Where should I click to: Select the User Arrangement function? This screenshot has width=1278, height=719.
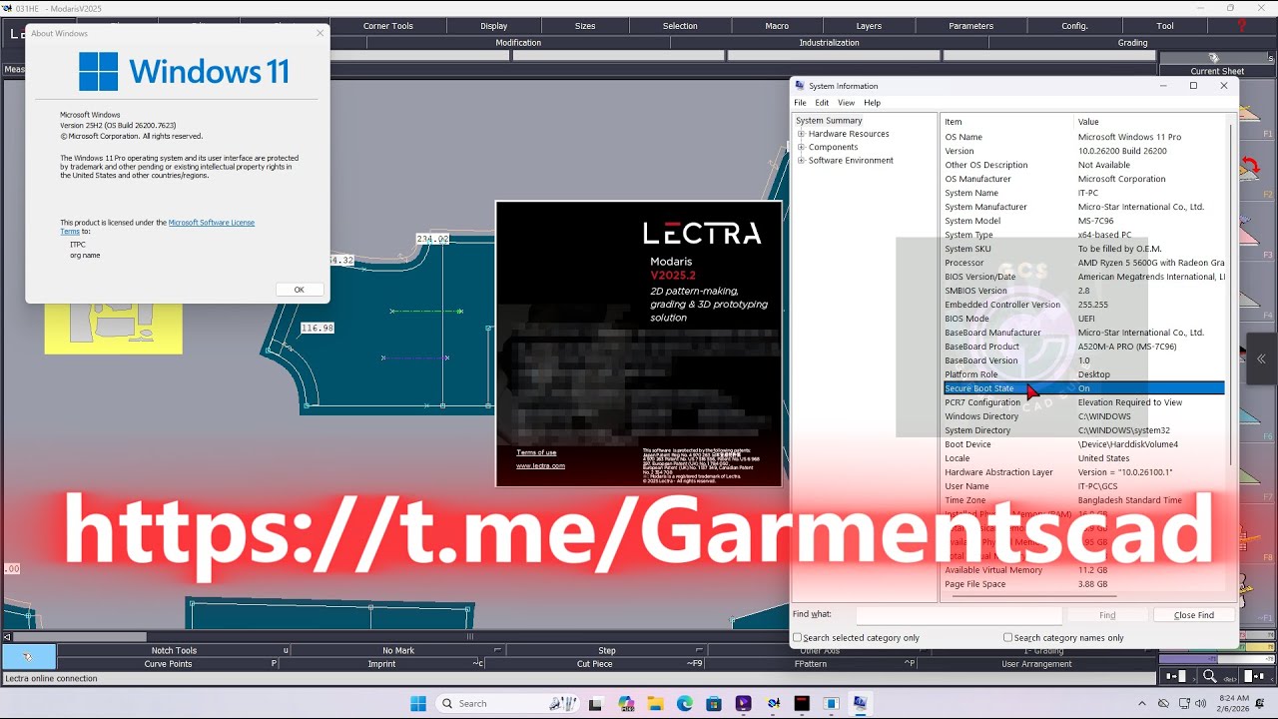(1036, 664)
